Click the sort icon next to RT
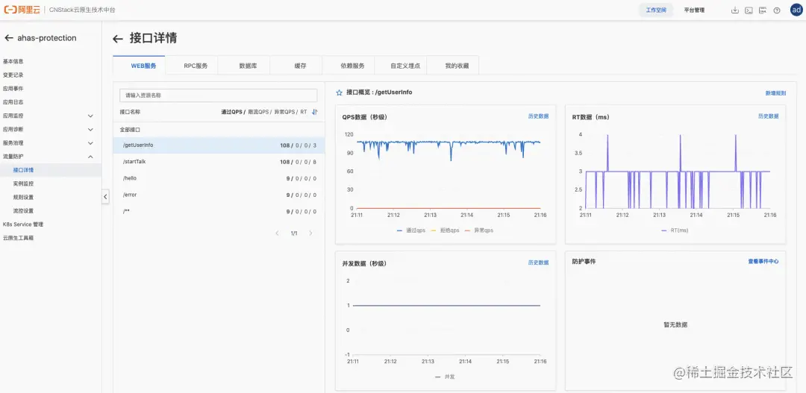Viewport: 806px width, 393px height. (315, 111)
